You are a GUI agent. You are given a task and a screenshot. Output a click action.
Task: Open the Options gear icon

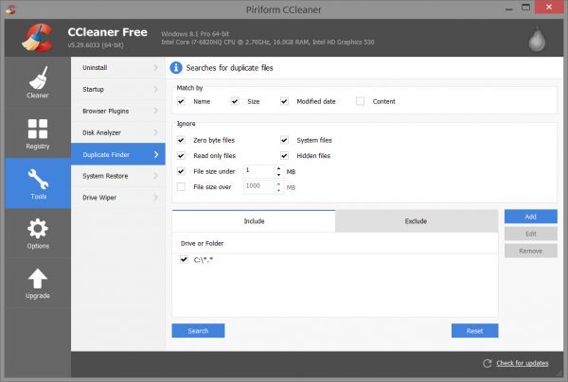coord(37,231)
